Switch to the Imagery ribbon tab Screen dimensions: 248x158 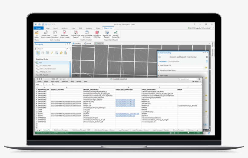89,28
